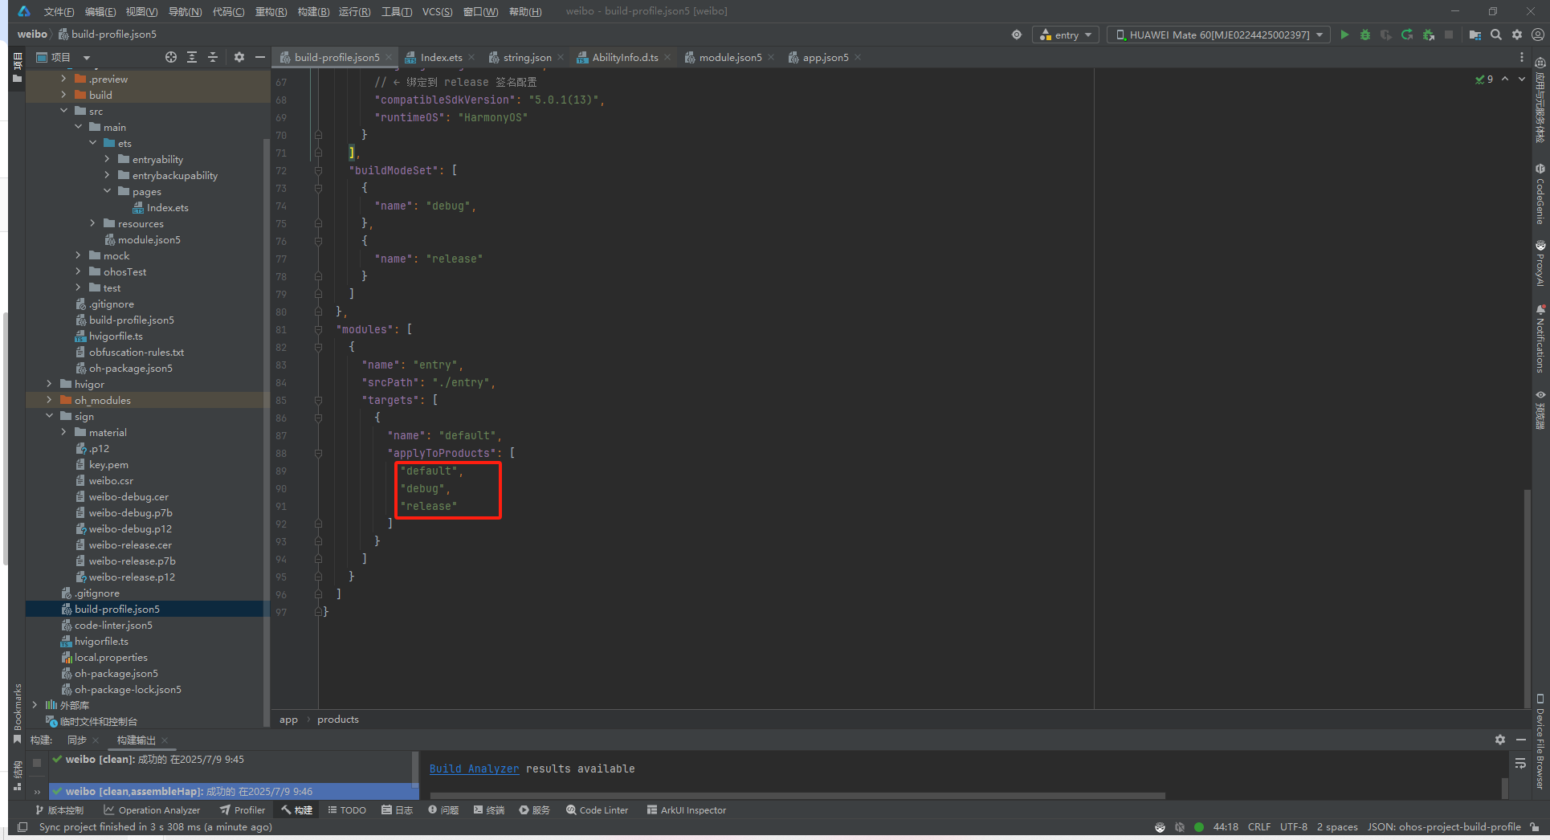Switch to Index.ets editor tab

click(x=441, y=58)
